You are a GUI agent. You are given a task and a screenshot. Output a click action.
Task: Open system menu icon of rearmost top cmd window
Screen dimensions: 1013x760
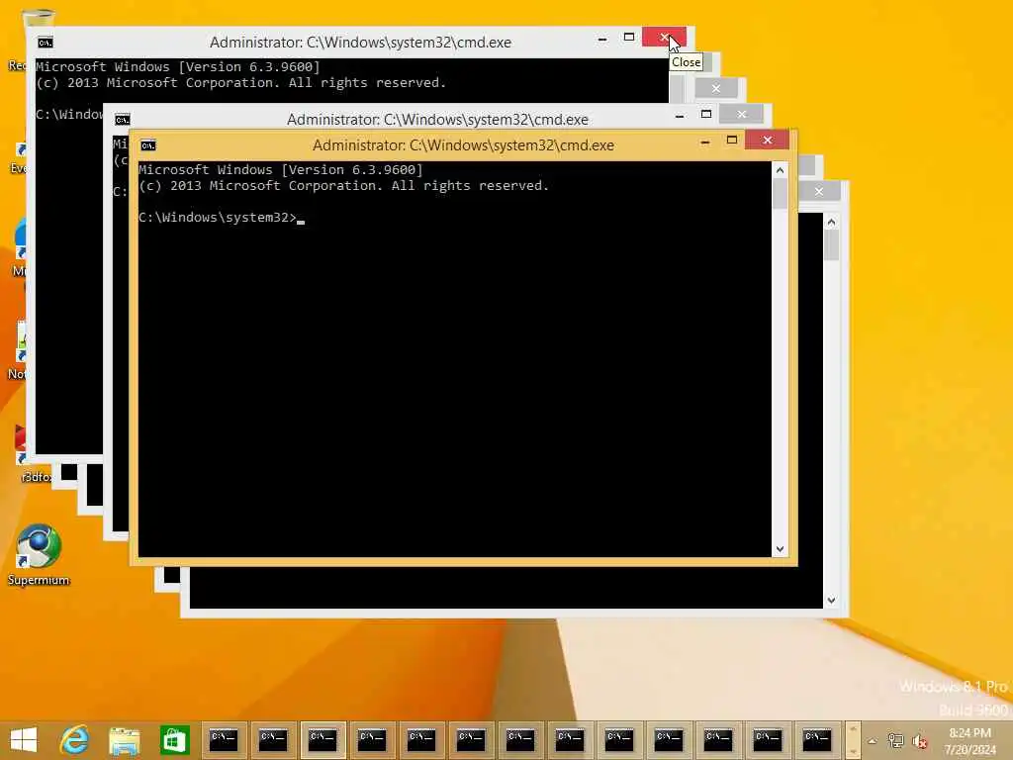coord(46,43)
